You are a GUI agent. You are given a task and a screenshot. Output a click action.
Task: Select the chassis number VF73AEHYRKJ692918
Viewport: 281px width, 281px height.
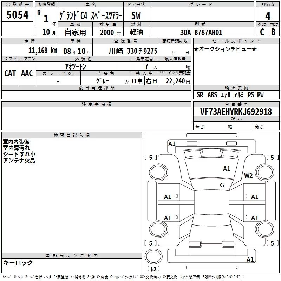click(x=236, y=112)
